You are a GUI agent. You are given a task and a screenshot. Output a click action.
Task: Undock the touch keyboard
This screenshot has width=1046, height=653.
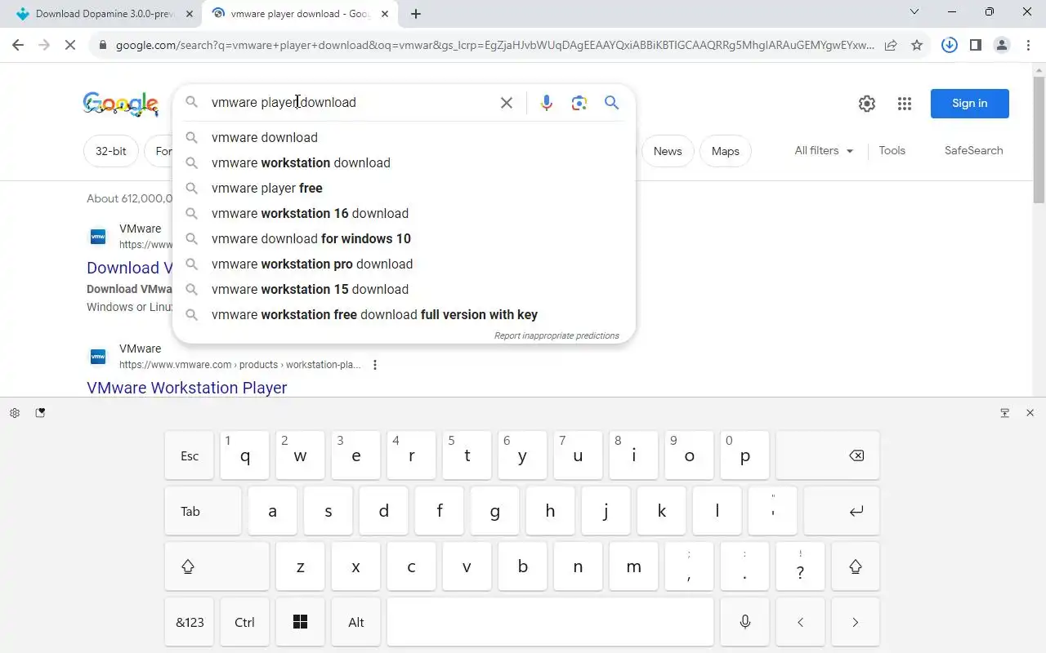[1005, 413]
